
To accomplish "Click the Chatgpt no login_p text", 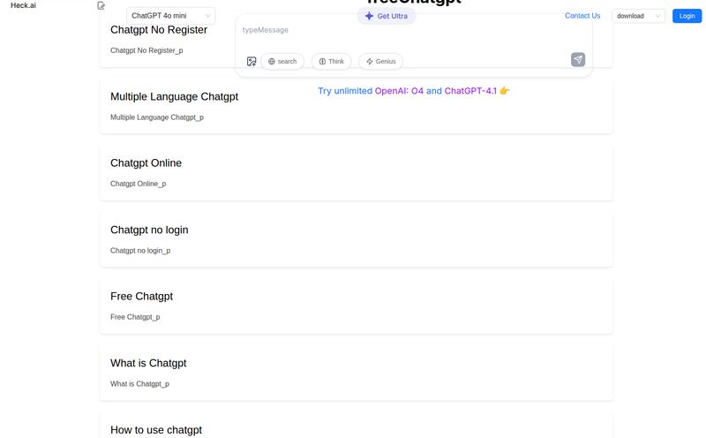I will (140, 251).
